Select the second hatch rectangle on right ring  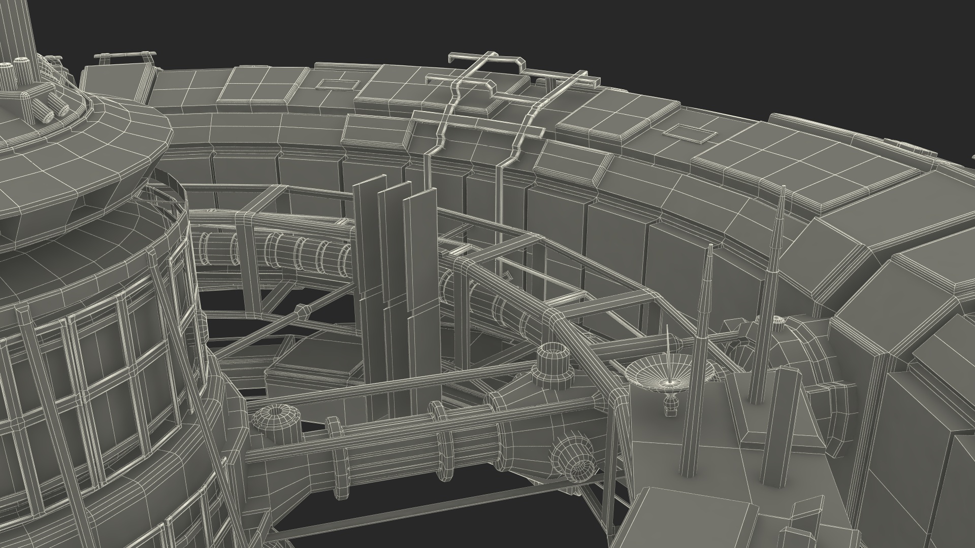tap(689, 133)
